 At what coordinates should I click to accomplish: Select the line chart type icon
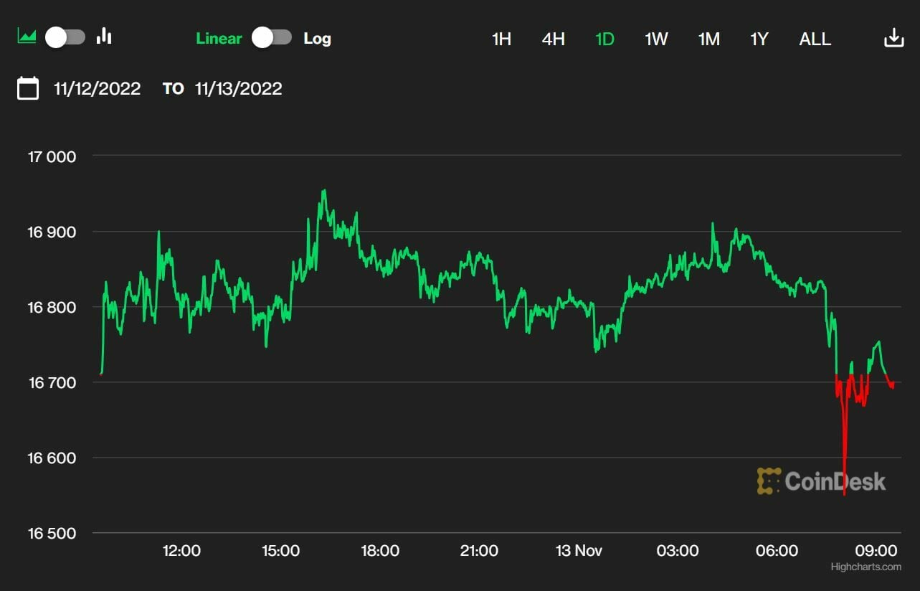tap(27, 37)
